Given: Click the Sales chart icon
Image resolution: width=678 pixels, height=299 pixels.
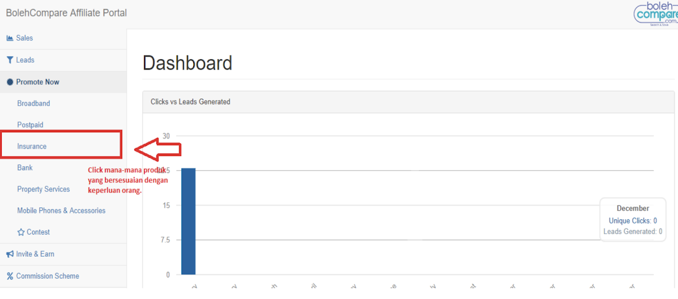Looking at the screenshot, I should [x=10, y=38].
